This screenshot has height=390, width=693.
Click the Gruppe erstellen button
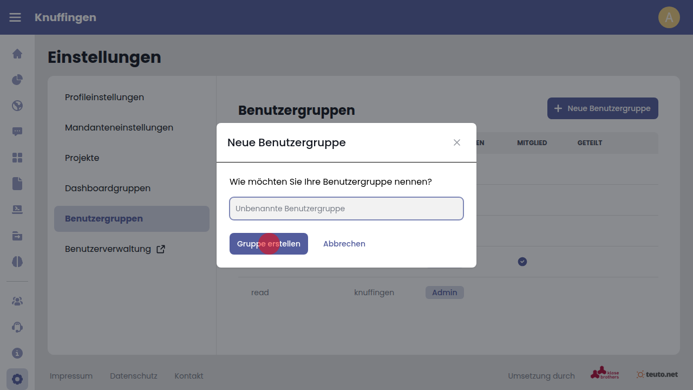[x=269, y=244]
